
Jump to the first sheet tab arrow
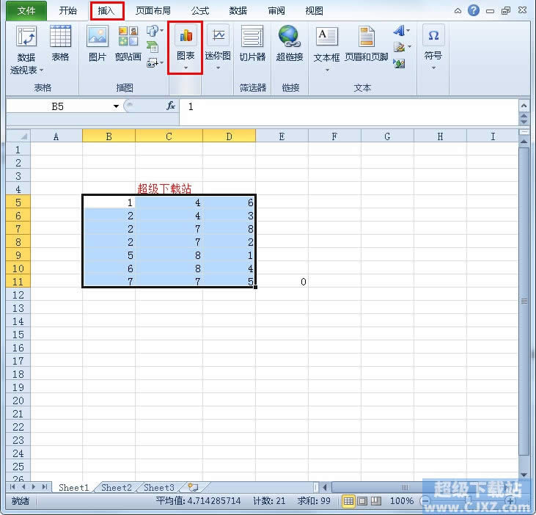[12, 486]
